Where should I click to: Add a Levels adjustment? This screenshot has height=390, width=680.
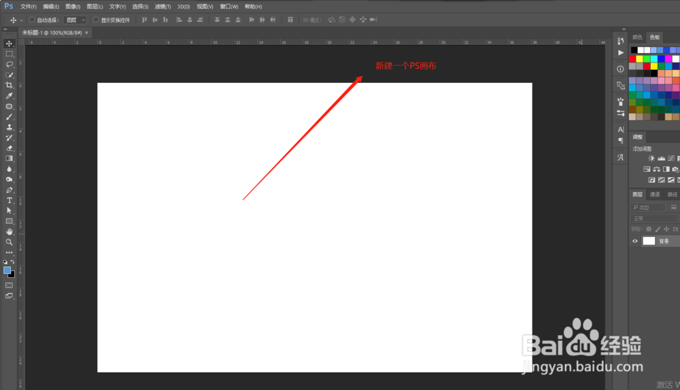[x=661, y=158]
